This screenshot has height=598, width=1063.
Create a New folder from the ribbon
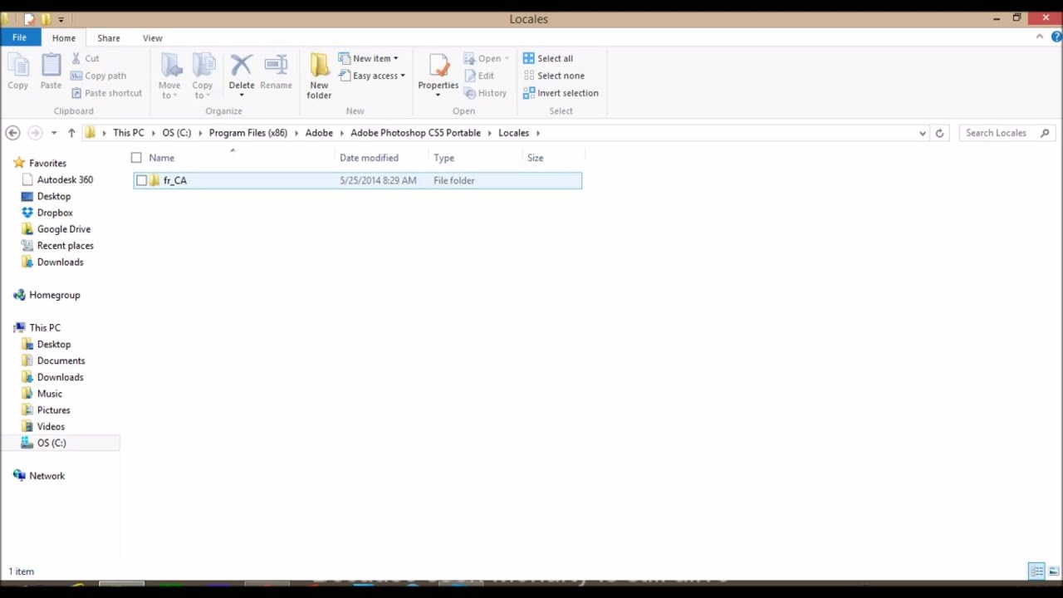coord(319,76)
